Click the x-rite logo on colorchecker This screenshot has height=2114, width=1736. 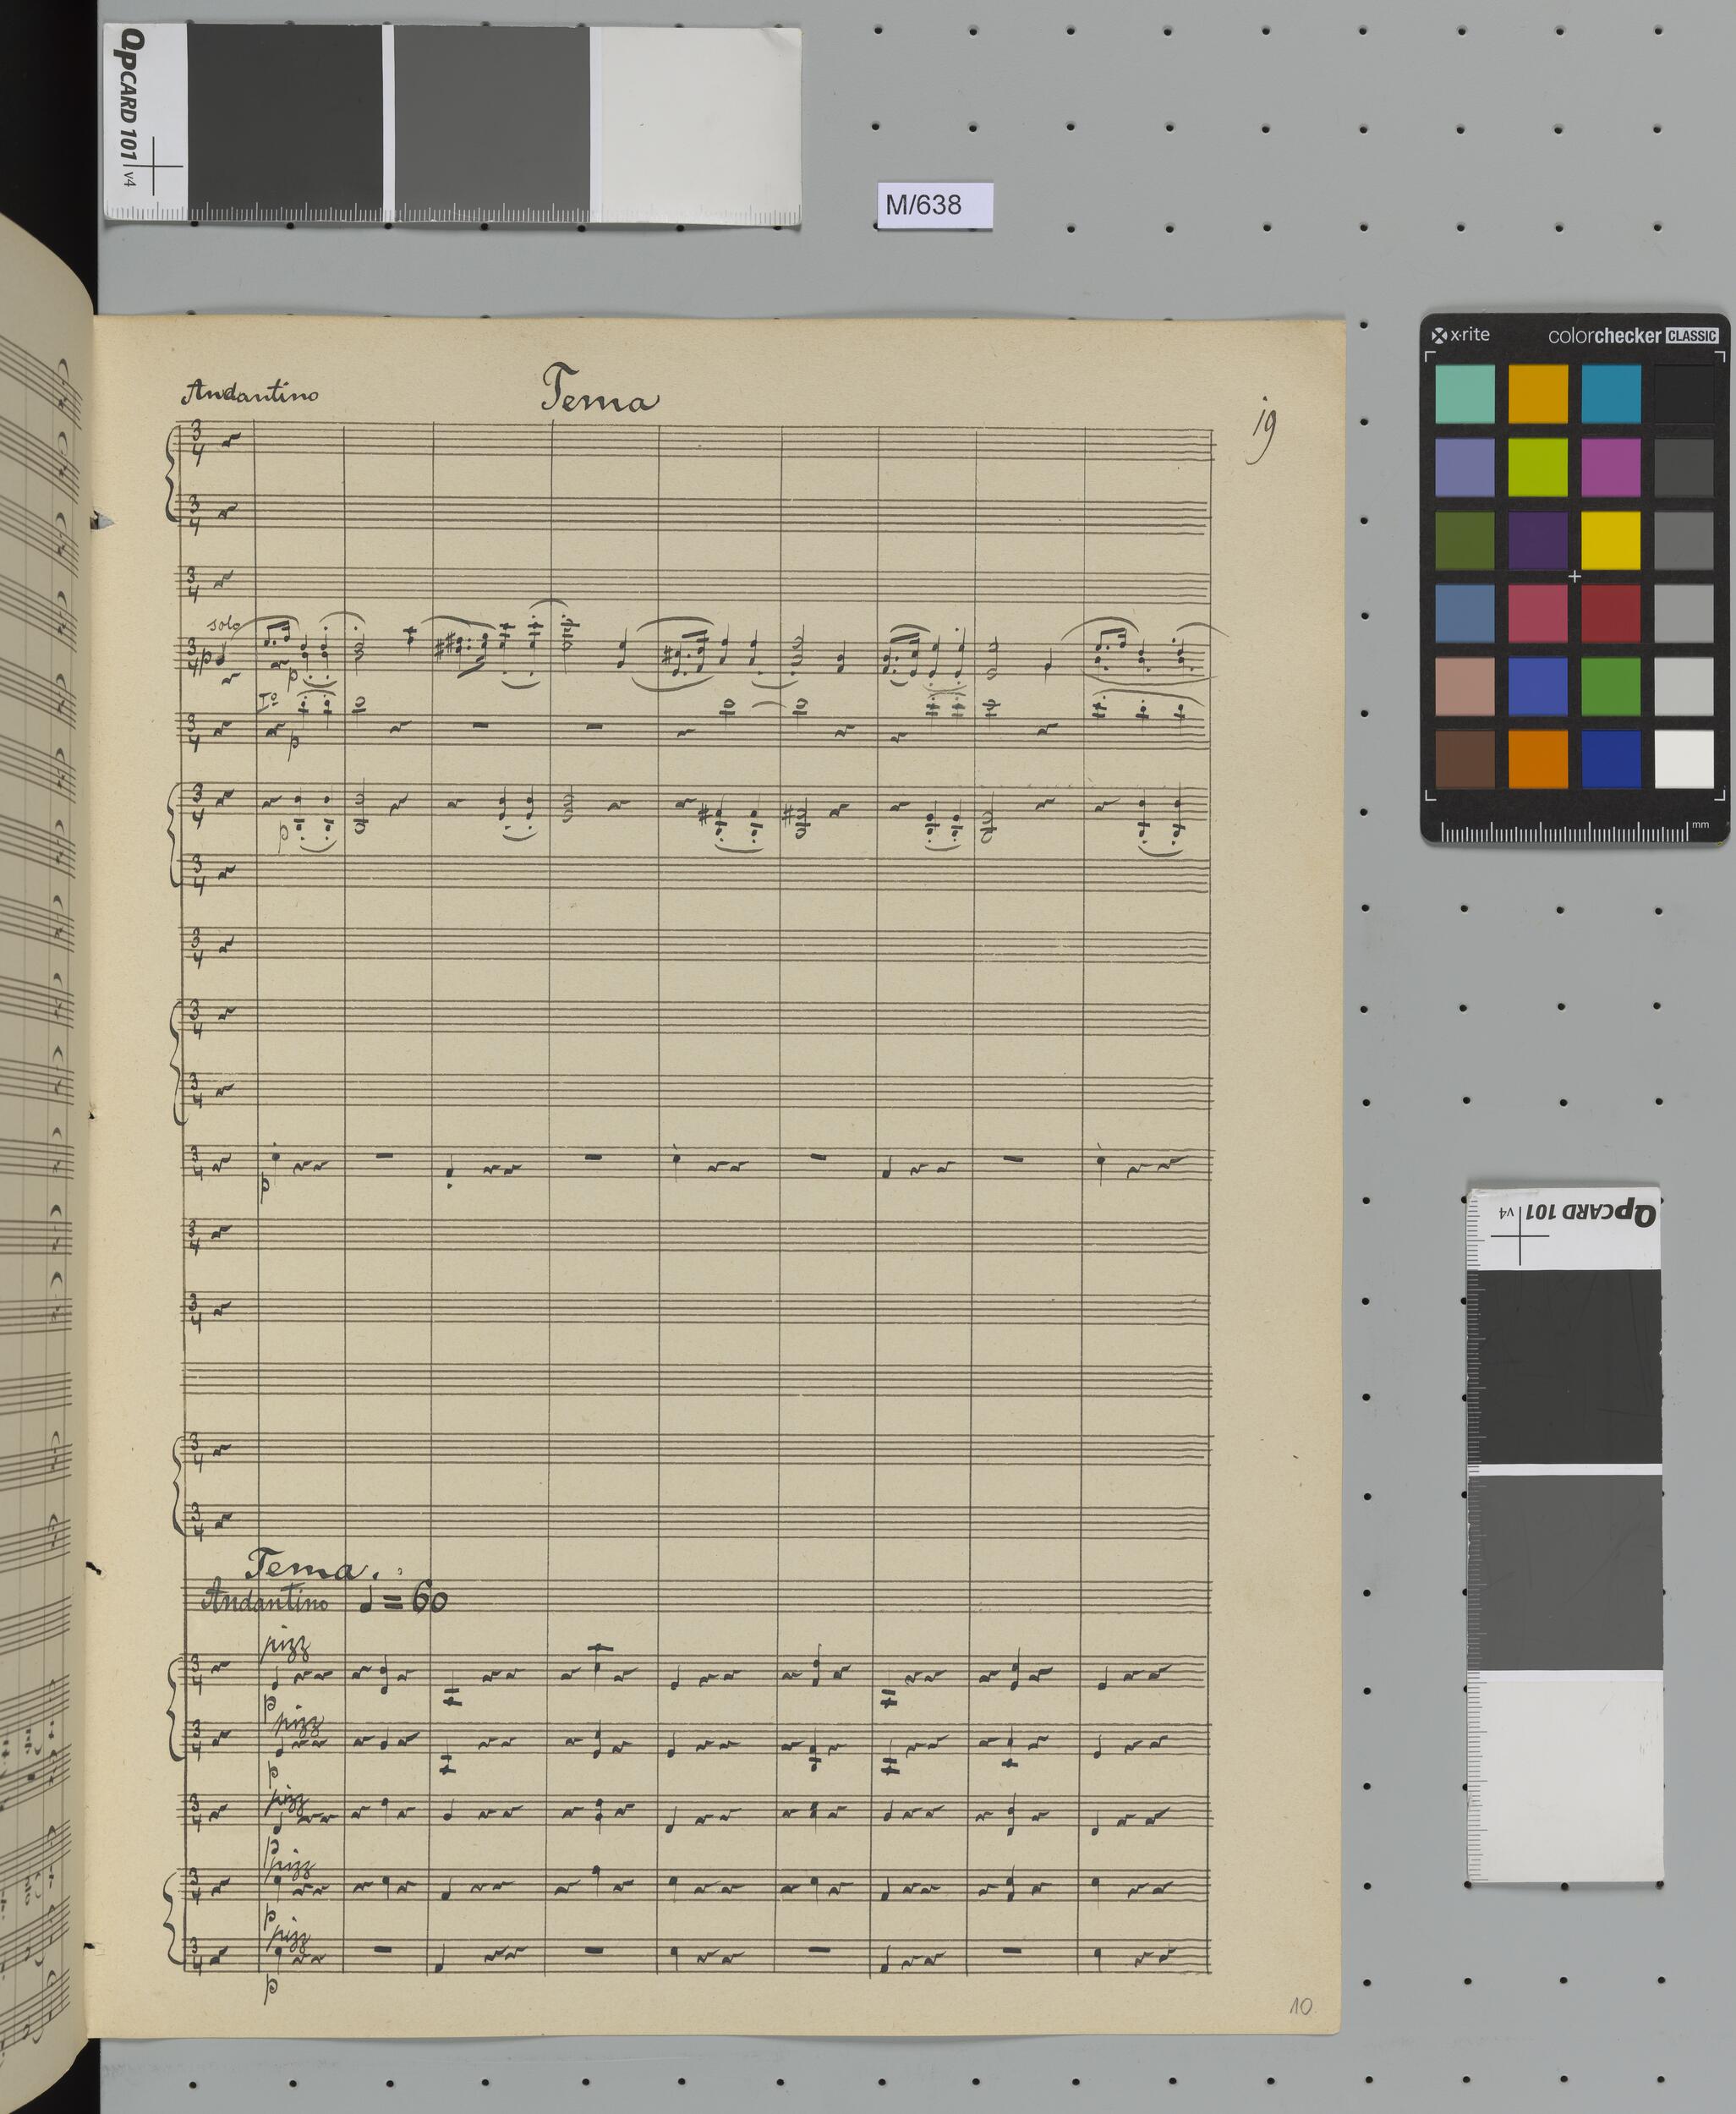(x=1461, y=335)
